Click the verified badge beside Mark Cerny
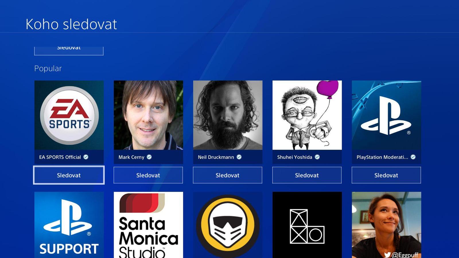Viewport: 459px width, 258px height. tap(149, 157)
